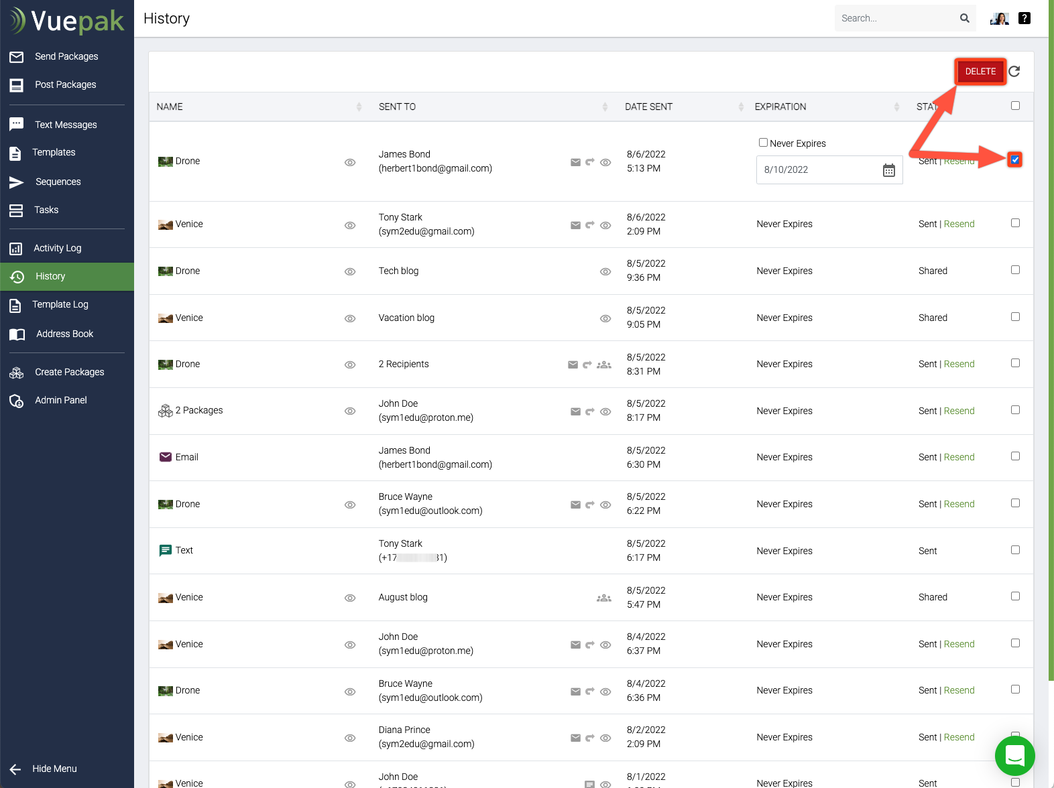Toggle the select-all checkbox in table header
Image resolution: width=1054 pixels, height=788 pixels.
(1015, 106)
